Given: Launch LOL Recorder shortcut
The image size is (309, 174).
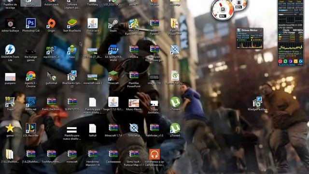Looking at the screenshot, I should pyautogui.click(x=31, y=128).
